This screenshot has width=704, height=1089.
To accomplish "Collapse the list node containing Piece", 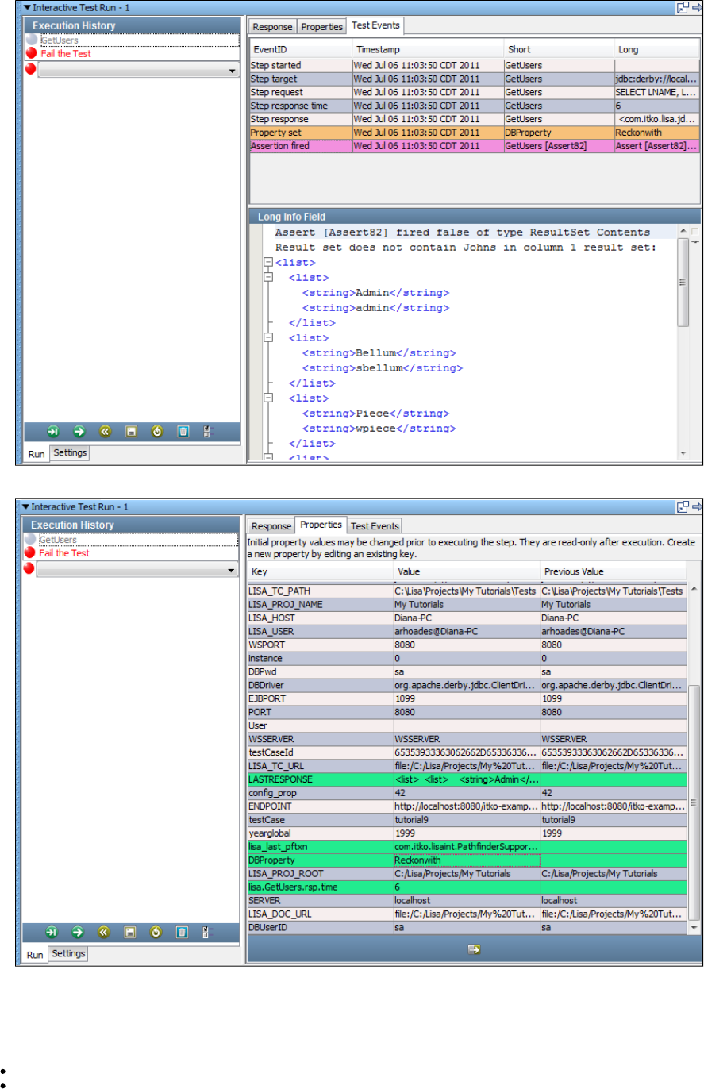I will pyautogui.click(x=268, y=398).
